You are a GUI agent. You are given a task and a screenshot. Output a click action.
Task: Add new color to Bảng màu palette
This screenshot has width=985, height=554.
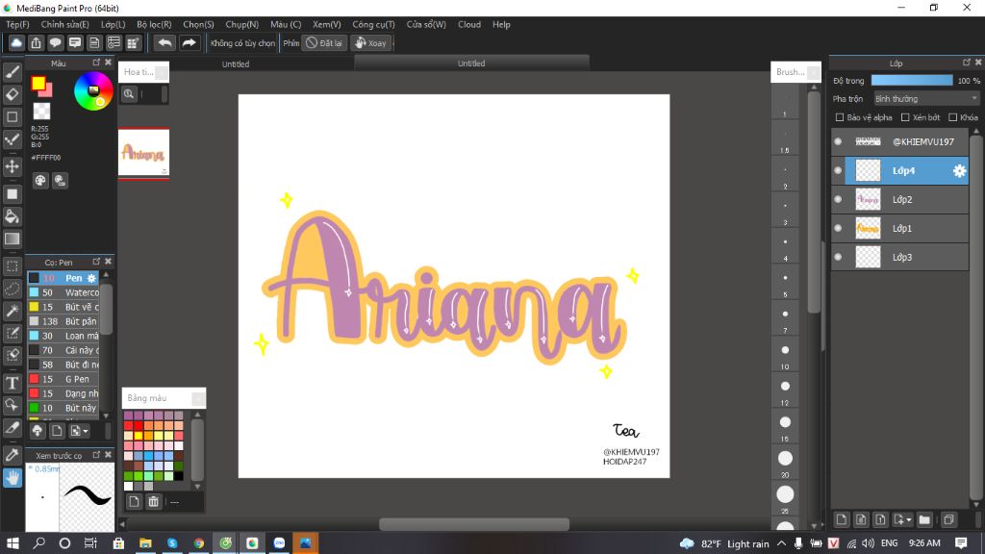point(134,501)
